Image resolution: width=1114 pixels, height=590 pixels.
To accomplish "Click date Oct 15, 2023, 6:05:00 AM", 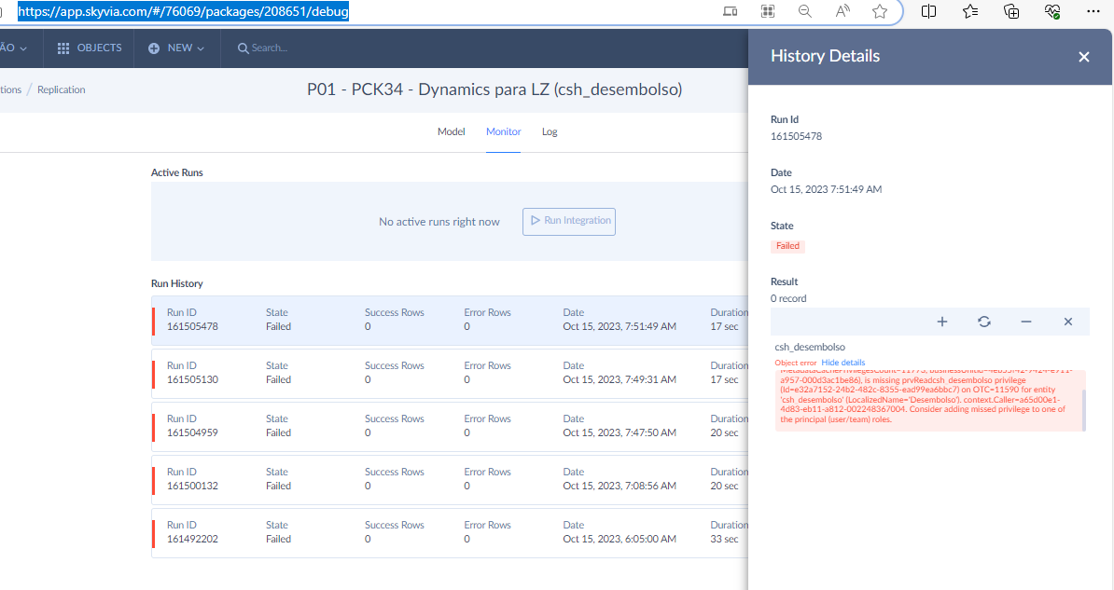I will (620, 539).
